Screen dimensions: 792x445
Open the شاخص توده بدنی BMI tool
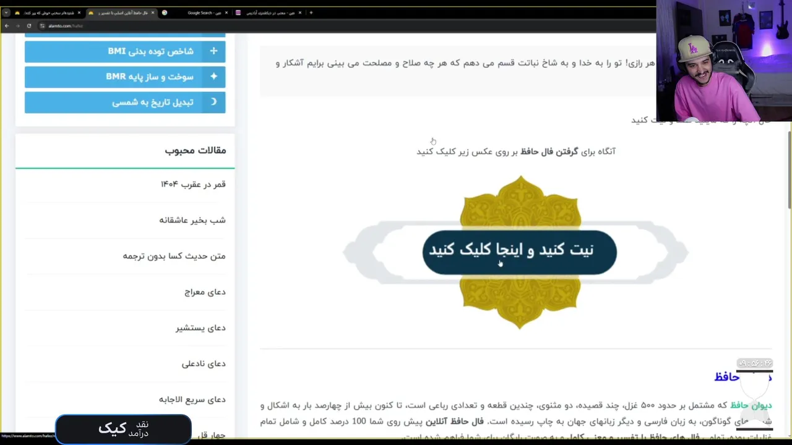[125, 51]
